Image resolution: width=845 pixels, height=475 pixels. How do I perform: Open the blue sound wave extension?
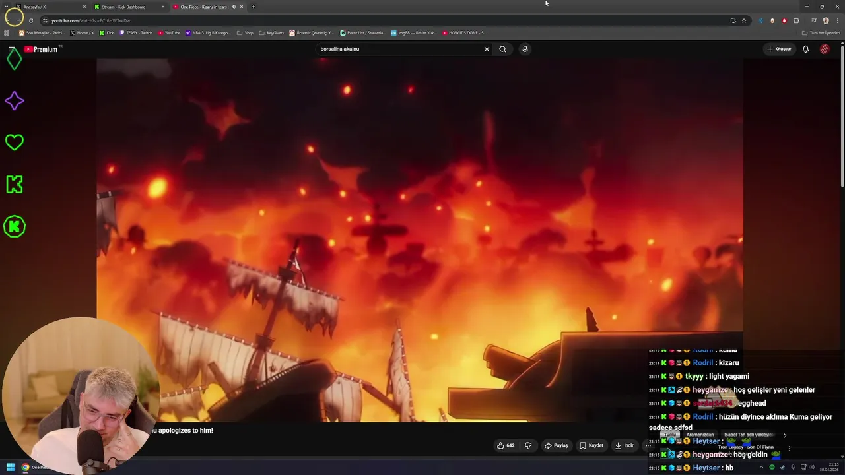point(760,20)
